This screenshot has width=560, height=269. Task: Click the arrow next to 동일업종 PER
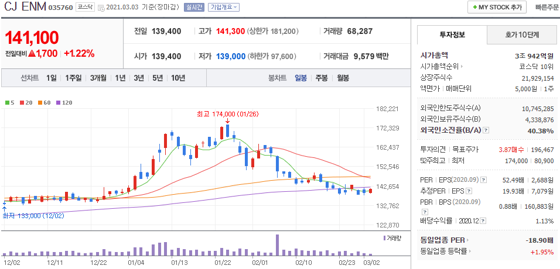(x=467, y=240)
